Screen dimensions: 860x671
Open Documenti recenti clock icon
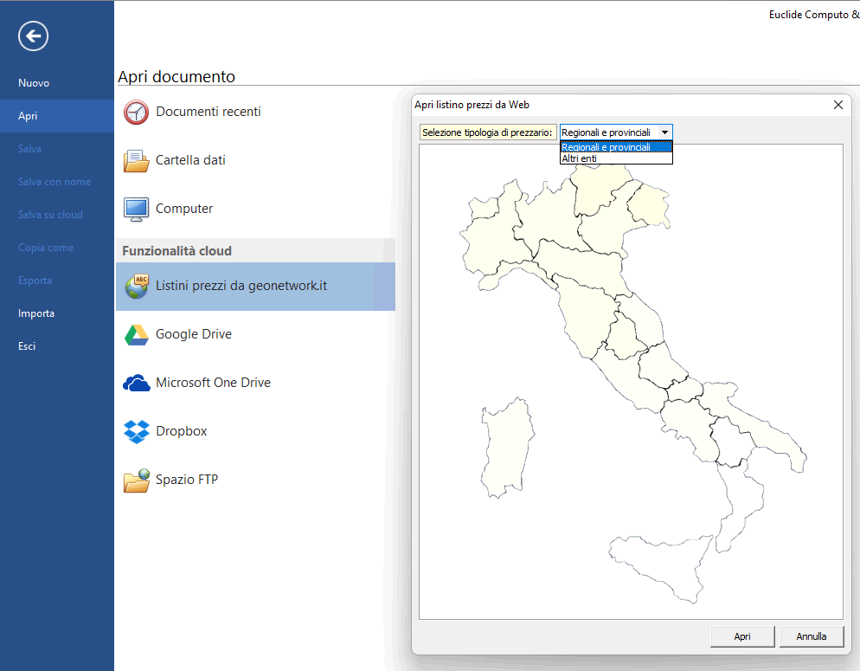pyautogui.click(x=137, y=112)
